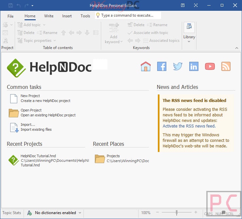242x219 pixels.
Task: Open recent project HelpNDoc Tutorial.hnd
Action: (x=48, y=160)
